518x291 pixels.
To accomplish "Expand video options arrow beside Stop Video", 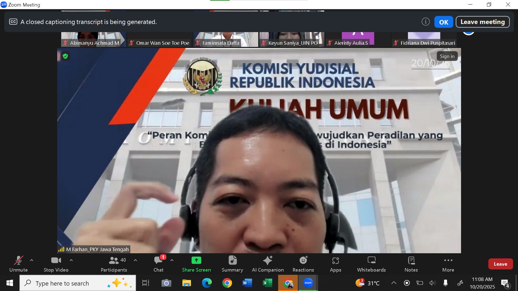I will tap(71, 260).
